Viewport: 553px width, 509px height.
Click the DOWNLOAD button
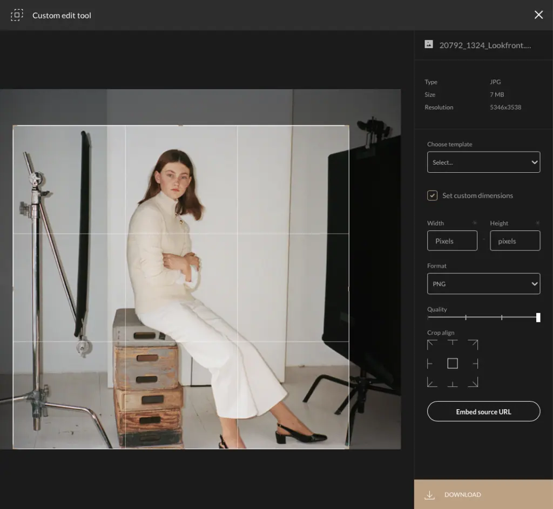pyautogui.click(x=483, y=494)
